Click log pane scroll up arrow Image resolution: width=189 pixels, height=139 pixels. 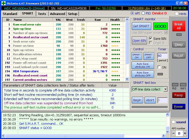click(168, 114)
